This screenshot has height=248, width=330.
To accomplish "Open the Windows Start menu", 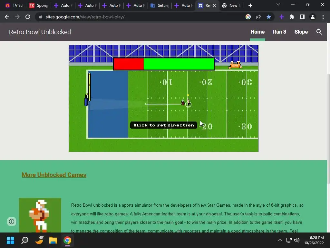I will 10,240.
